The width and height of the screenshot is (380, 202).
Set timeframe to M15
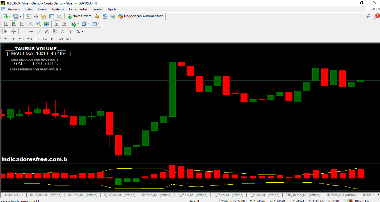click(x=21, y=39)
